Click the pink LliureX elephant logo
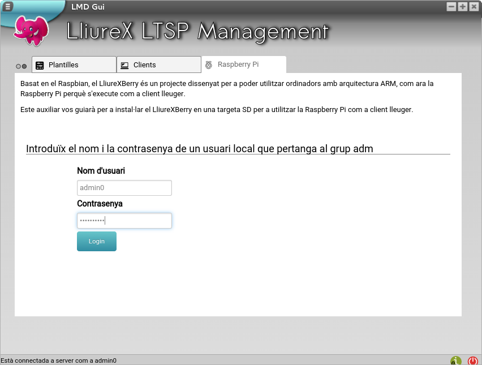Viewport: 482px width, 365px height. pyautogui.click(x=31, y=30)
